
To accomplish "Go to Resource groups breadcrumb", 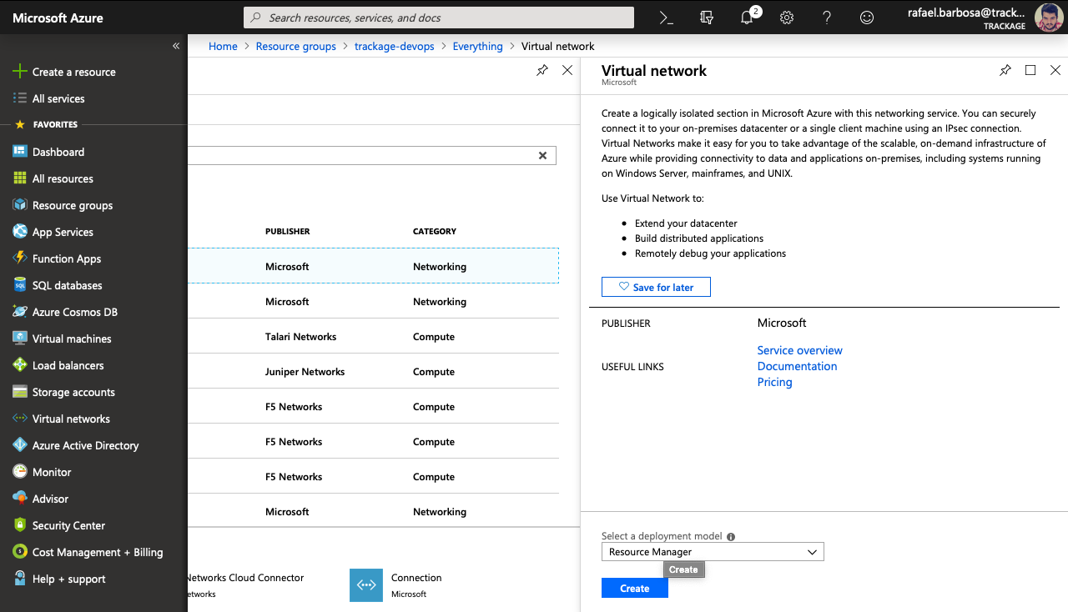I will point(296,47).
